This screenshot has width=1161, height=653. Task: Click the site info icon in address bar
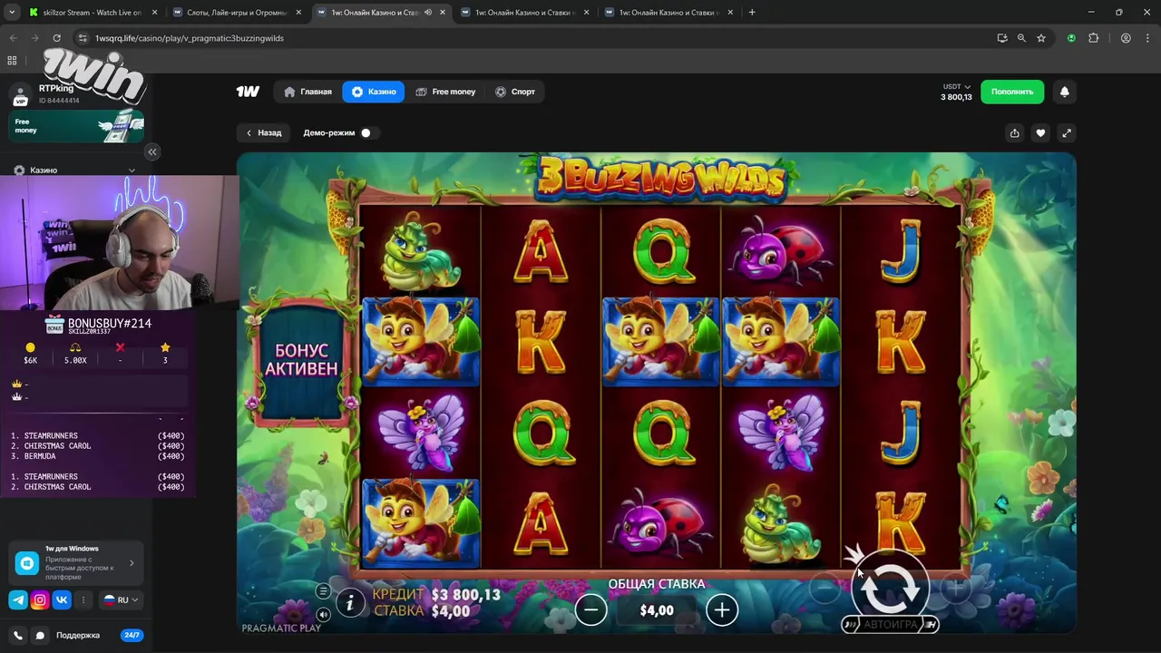click(x=83, y=38)
